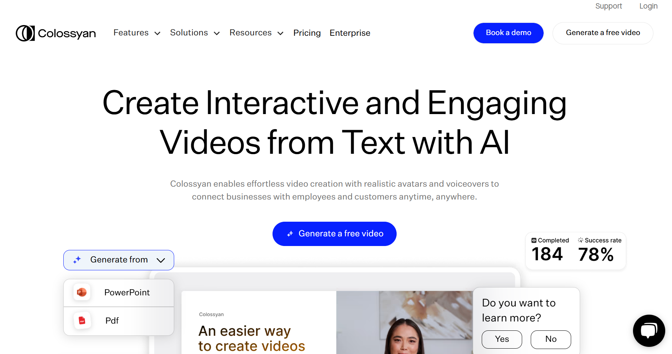Select Pdf from the generate list
The image size is (672, 354).
pos(119,321)
